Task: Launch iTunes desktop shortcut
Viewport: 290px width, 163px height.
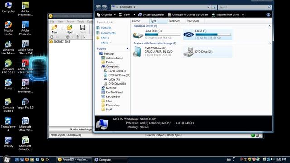Action: click(x=8, y=85)
